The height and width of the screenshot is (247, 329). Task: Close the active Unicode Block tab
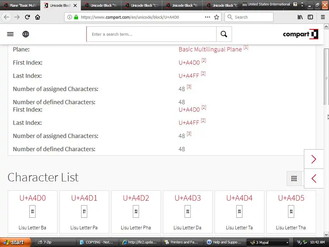[75, 5]
